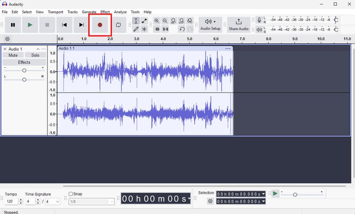Open the snap value 1/8 dropdown
Image resolution: width=355 pixels, height=214 pixels.
pos(92,201)
